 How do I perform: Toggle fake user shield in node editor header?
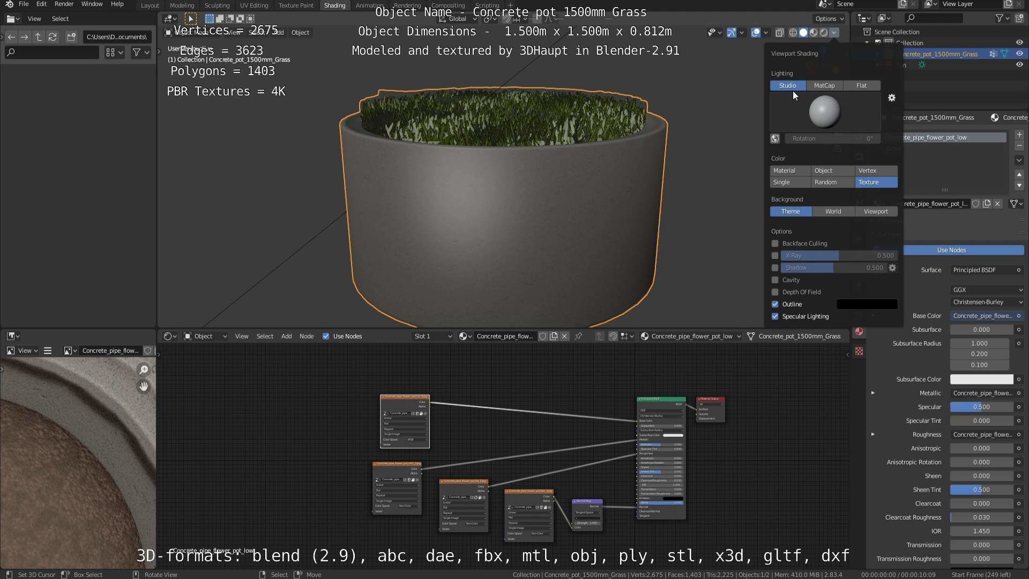[x=543, y=336]
